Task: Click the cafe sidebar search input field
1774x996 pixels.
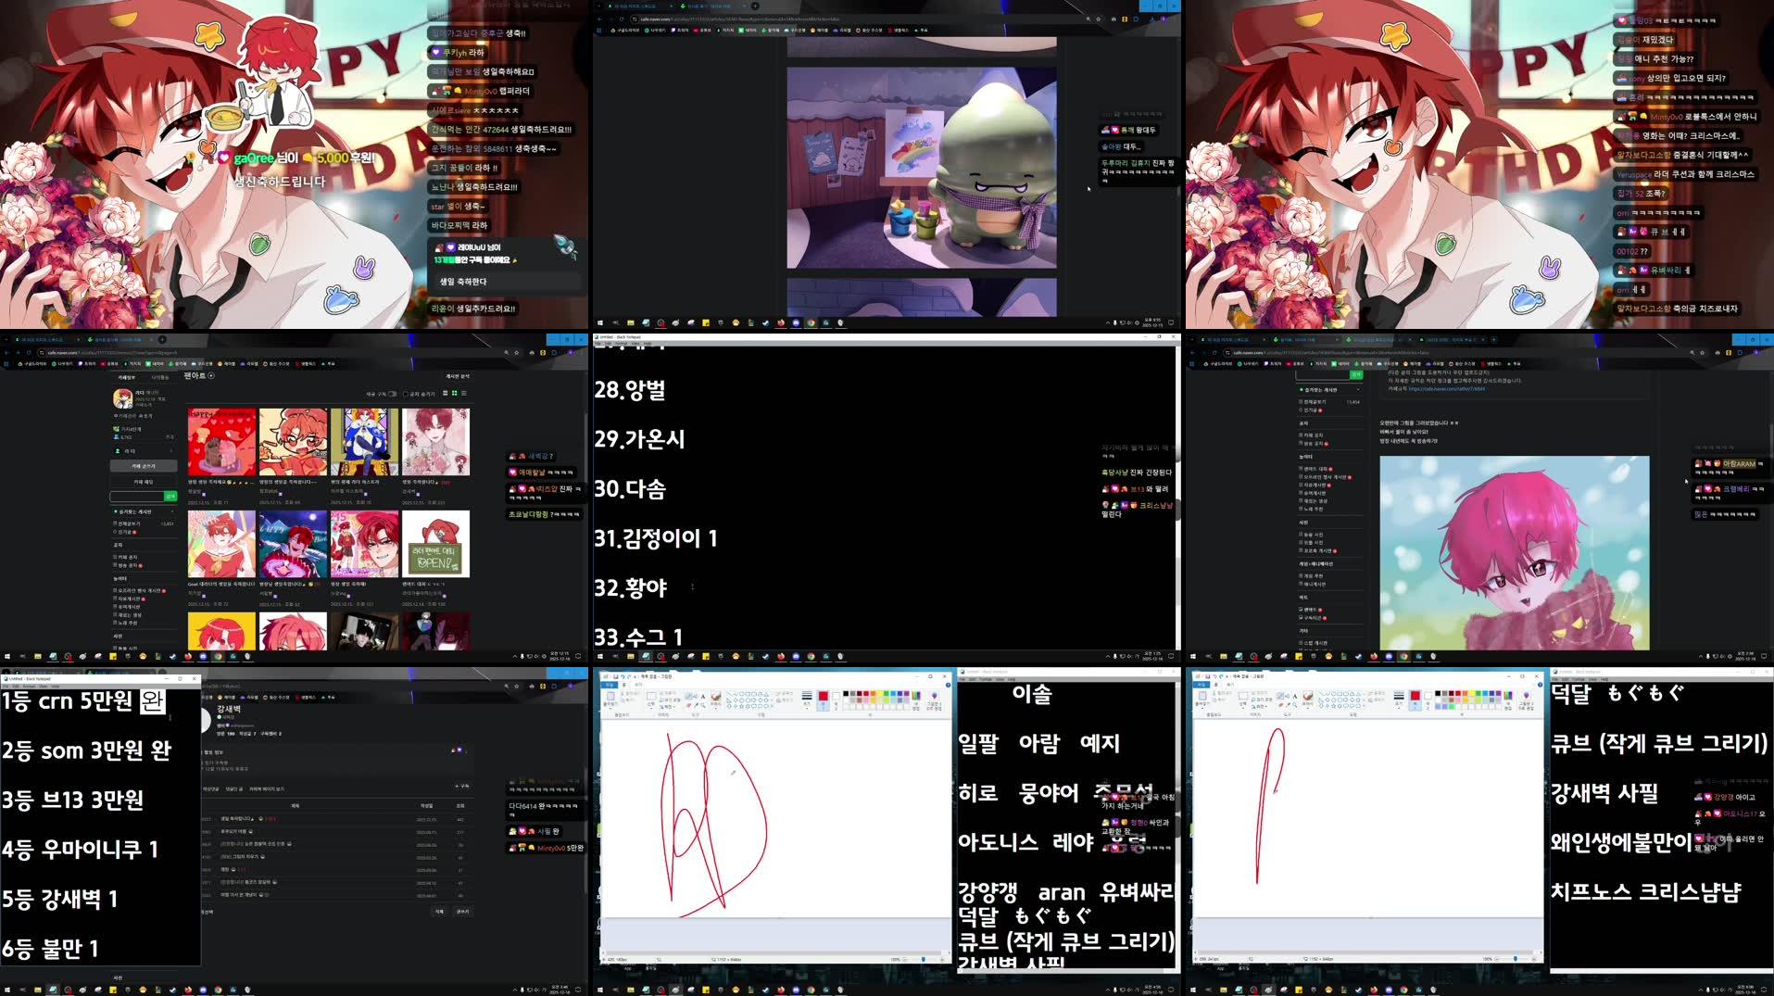Action: point(137,495)
